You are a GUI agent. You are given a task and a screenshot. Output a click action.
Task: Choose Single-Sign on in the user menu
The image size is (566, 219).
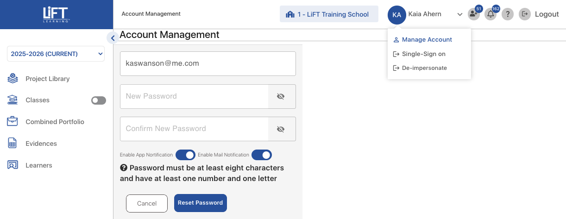(x=423, y=54)
